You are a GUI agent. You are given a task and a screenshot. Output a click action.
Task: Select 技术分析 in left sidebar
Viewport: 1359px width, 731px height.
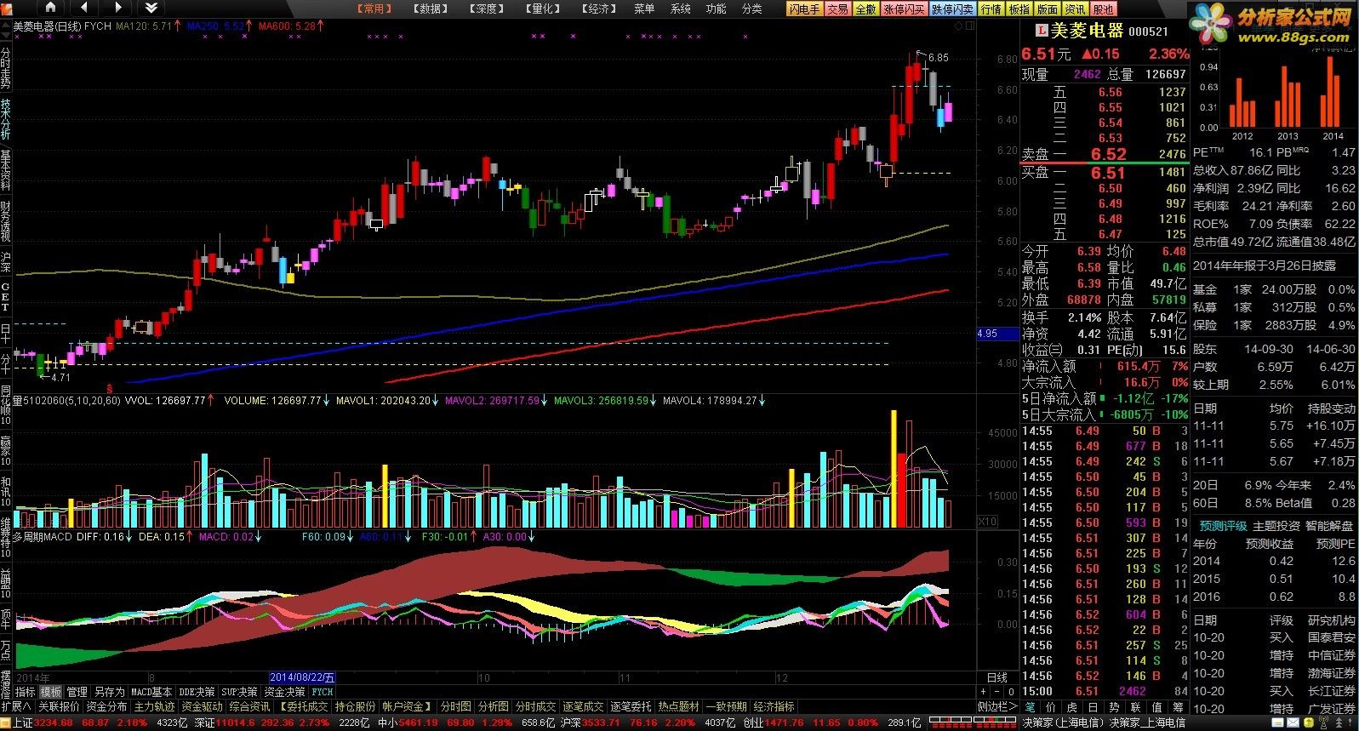coord(6,120)
